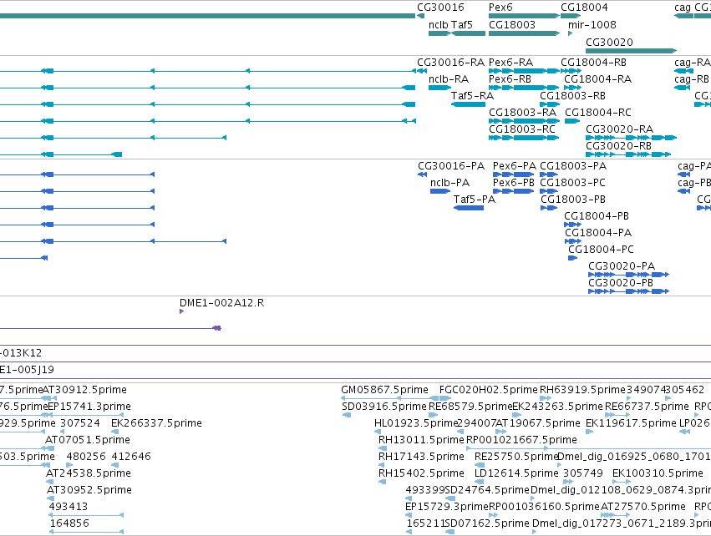Select the HL01923.5prime EST label
The image size is (711, 536).
pyautogui.click(x=416, y=422)
